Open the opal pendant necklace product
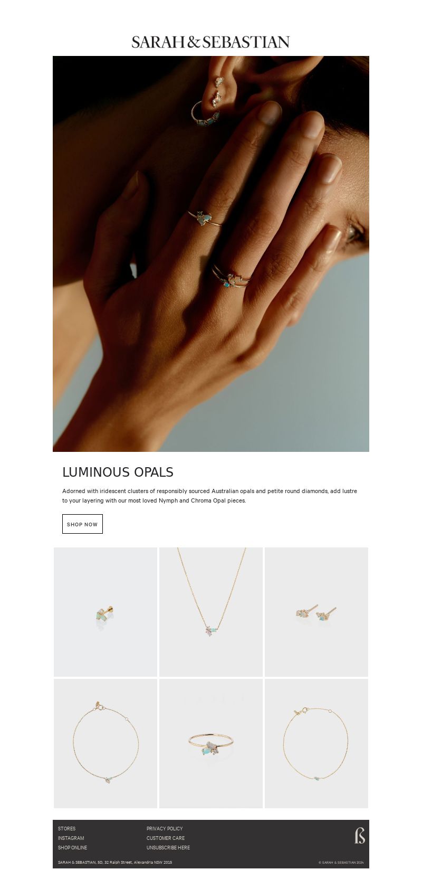Screen dimensions: 422x889 pos(211,612)
